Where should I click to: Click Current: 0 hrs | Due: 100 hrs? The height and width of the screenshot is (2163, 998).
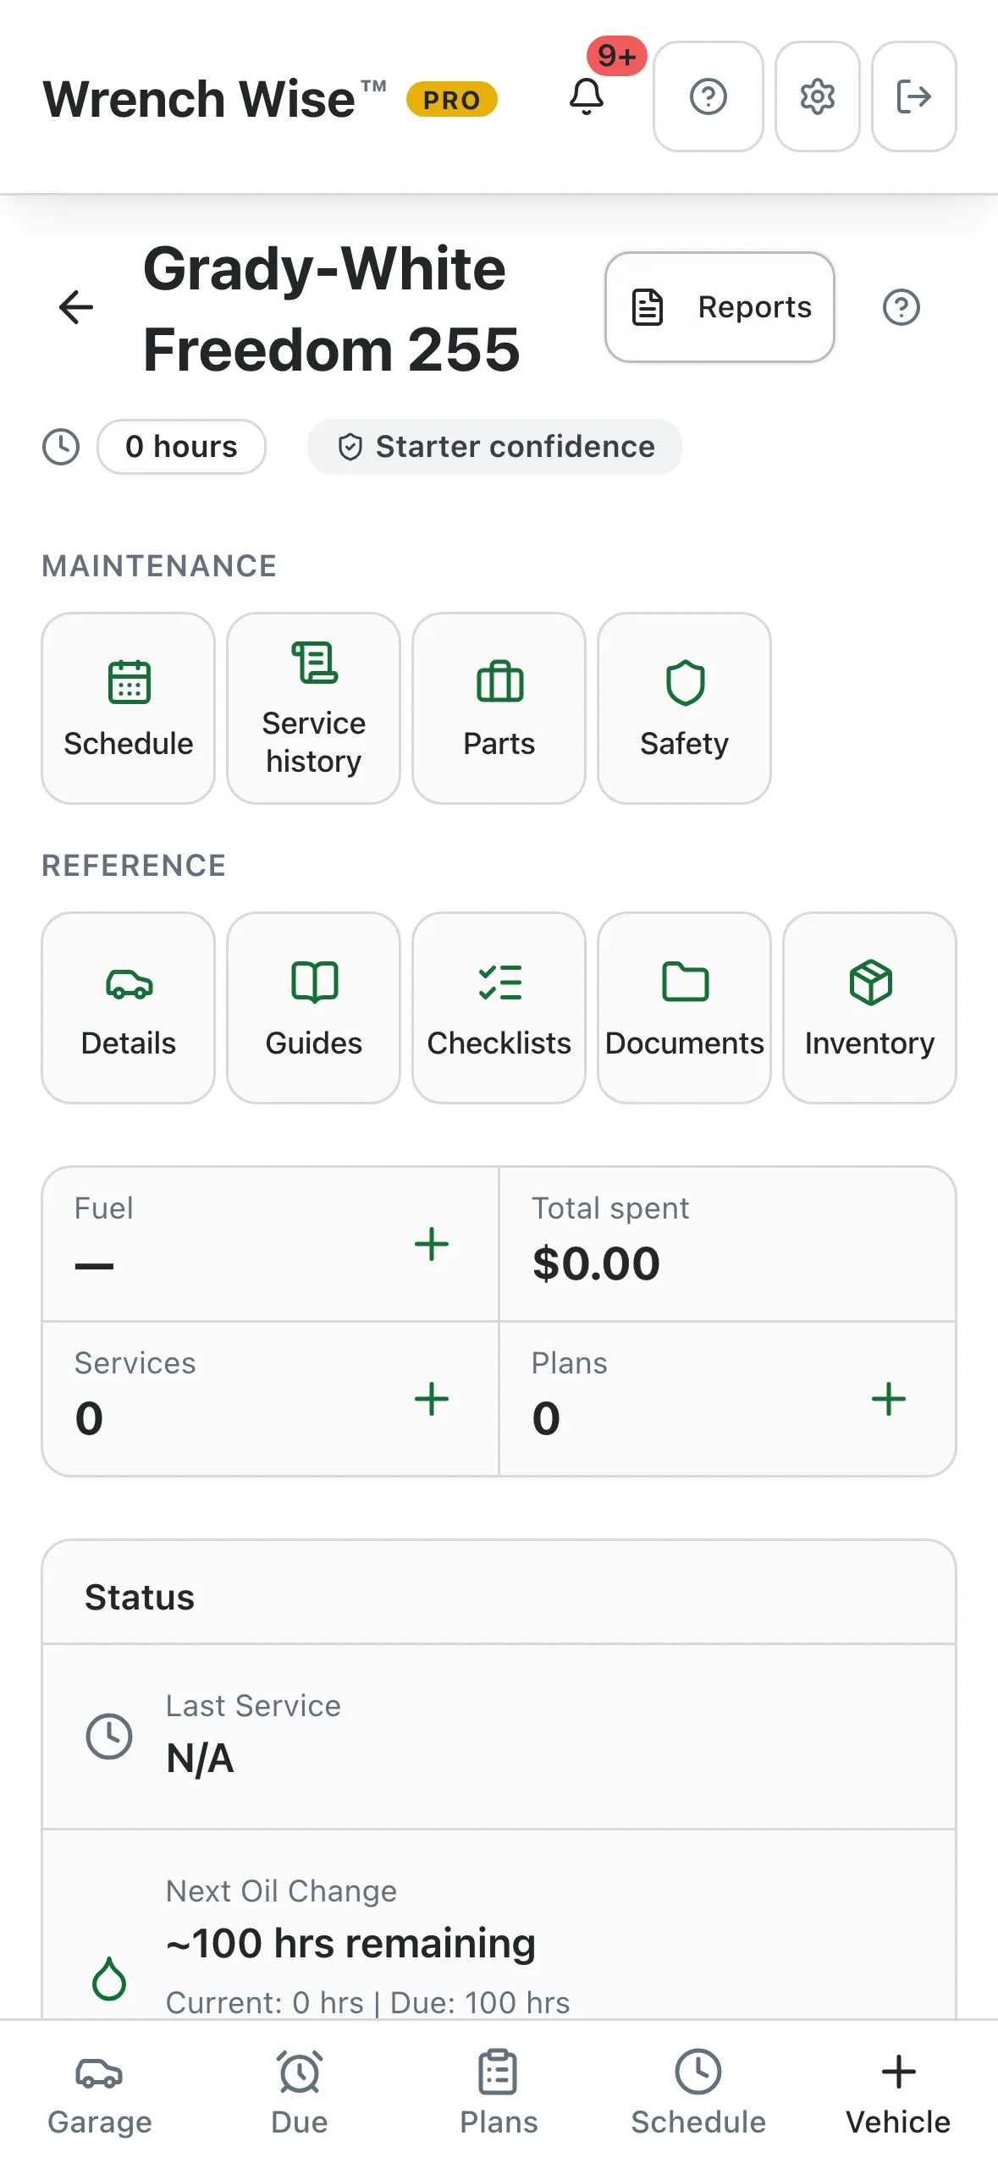[x=368, y=2003]
